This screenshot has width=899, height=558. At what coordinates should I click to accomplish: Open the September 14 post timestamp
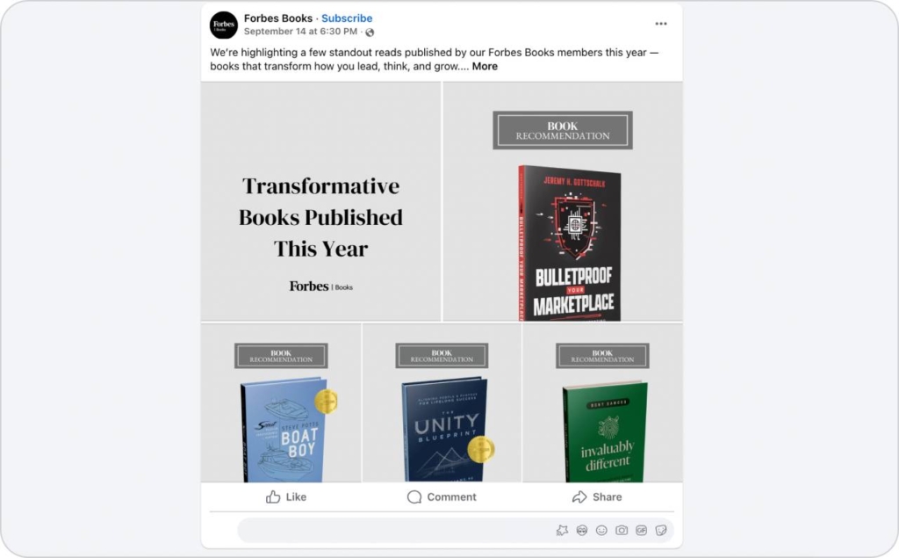[x=300, y=32]
